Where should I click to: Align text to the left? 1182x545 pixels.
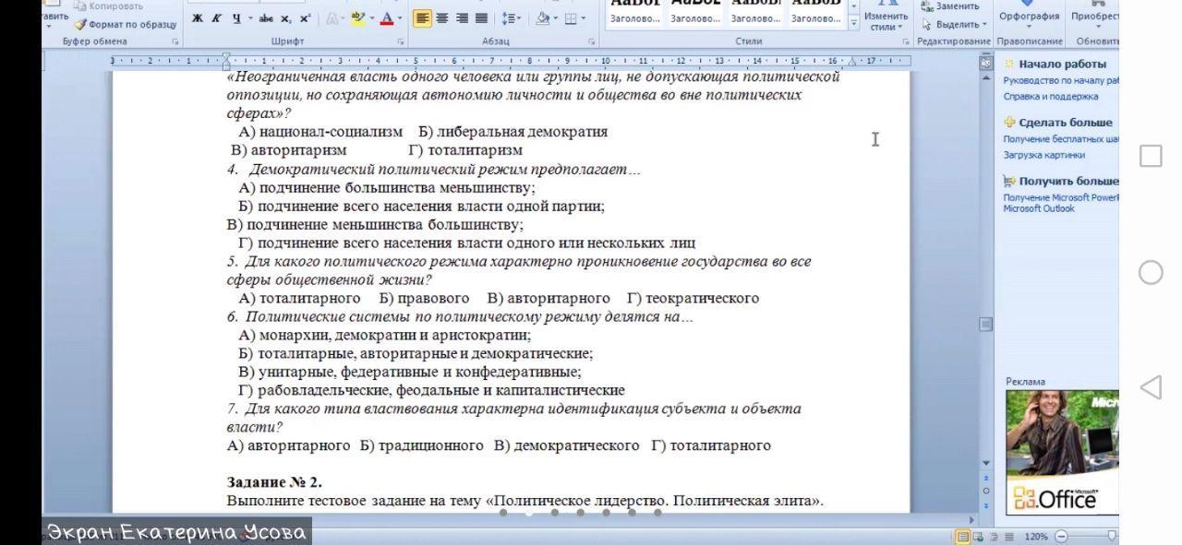click(x=422, y=18)
